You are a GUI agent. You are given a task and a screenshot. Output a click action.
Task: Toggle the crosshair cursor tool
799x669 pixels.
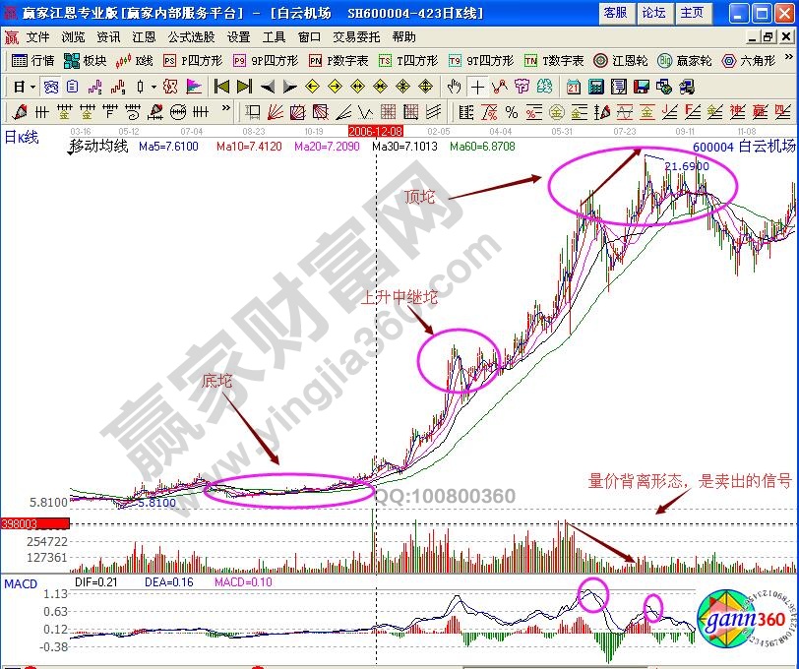pos(476,86)
